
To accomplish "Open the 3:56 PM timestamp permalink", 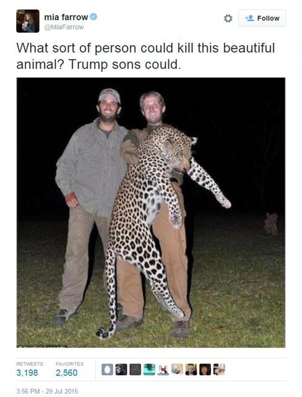I will pos(47,391).
